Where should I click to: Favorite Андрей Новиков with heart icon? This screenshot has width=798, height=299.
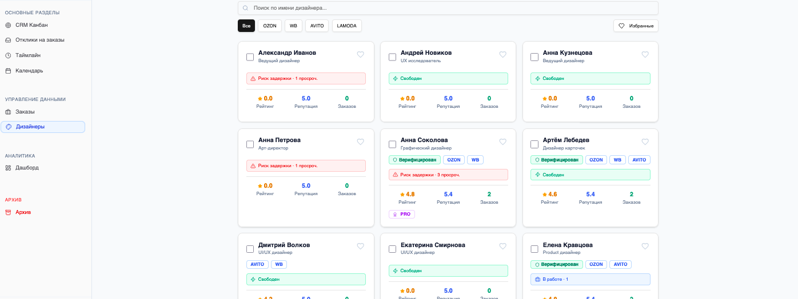[x=503, y=55]
